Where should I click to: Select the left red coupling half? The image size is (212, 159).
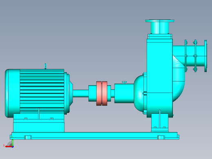[x=99, y=93]
